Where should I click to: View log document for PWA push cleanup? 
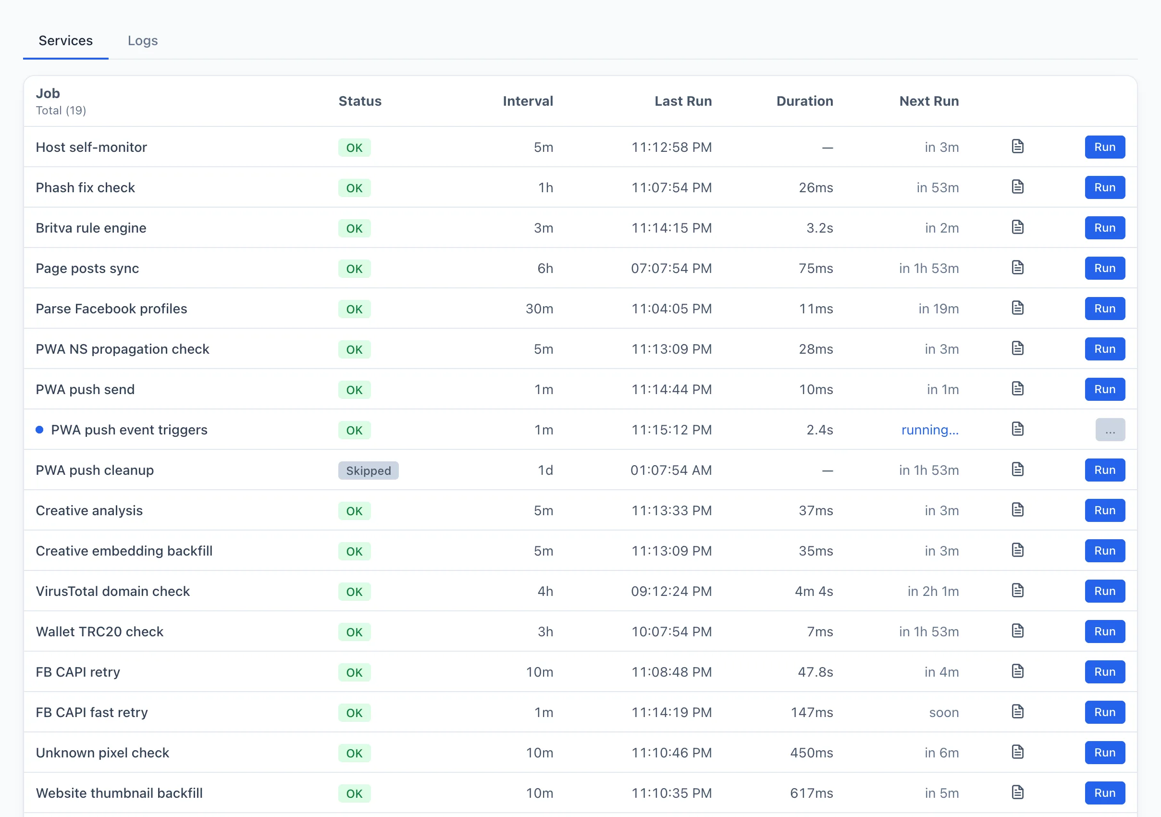tap(1017, 470)
